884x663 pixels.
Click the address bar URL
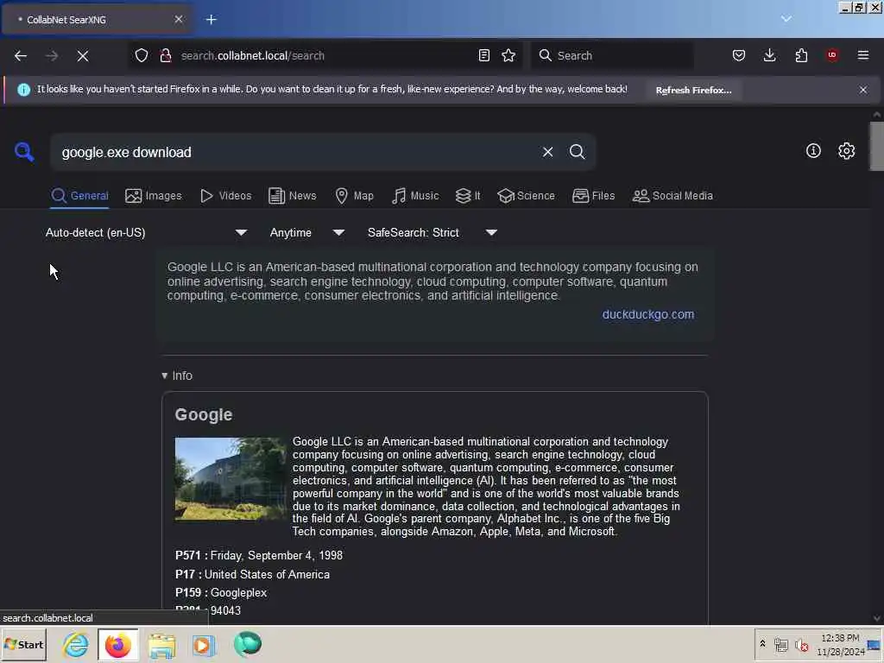(253, 56)
